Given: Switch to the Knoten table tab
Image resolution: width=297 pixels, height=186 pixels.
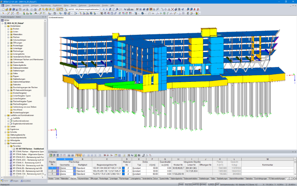Looking at the screenshot, I should pos(51,179).
